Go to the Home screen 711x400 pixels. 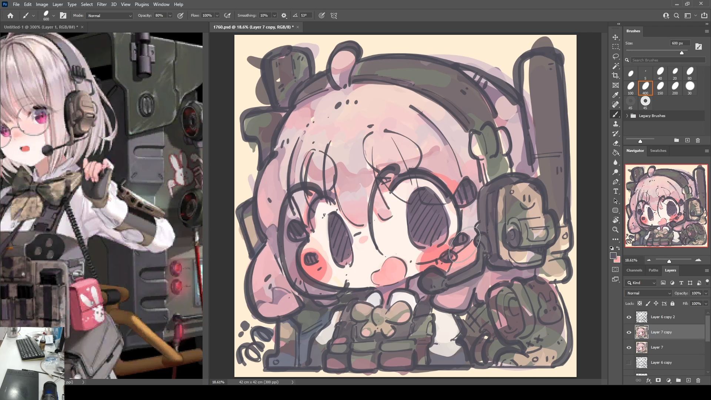(x=10, y=16)
